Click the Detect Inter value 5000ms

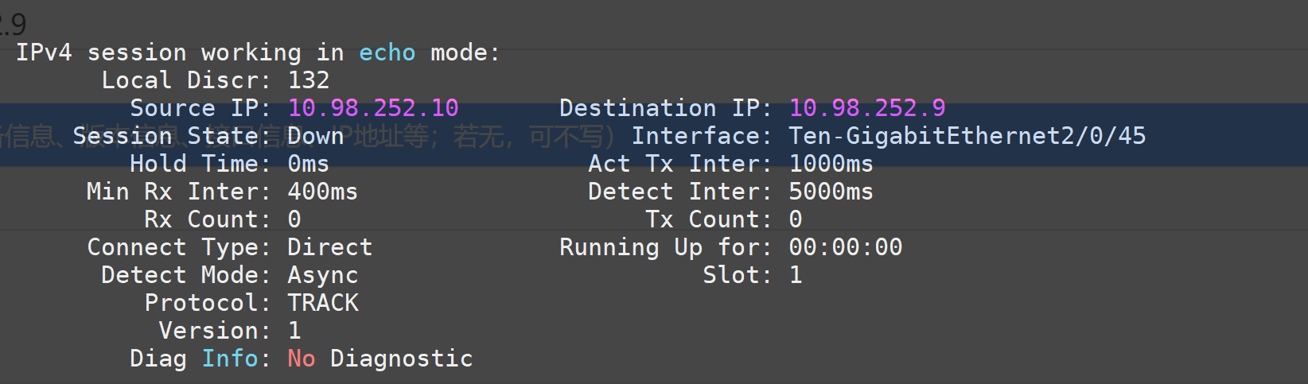[831, 192]
